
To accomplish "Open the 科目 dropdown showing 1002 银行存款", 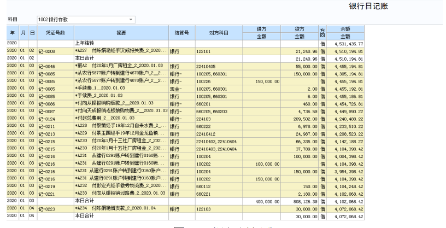I will pyautogui.click(x=86, y=20).
